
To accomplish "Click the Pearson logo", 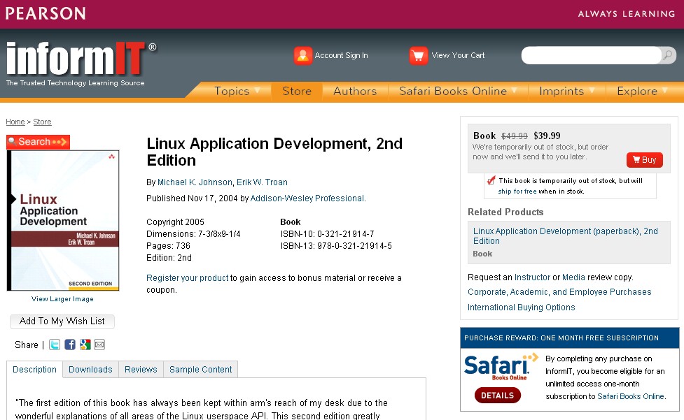I will coord(46,13).
